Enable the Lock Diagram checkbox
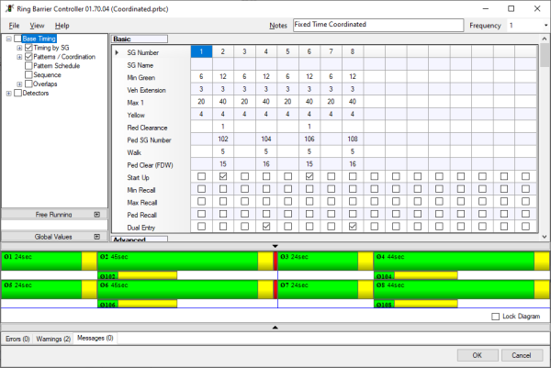The image size is (551, 368). (x=496, y=316)
